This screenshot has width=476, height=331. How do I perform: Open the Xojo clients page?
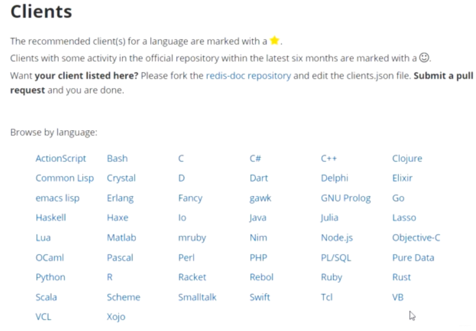click(117, 316)
